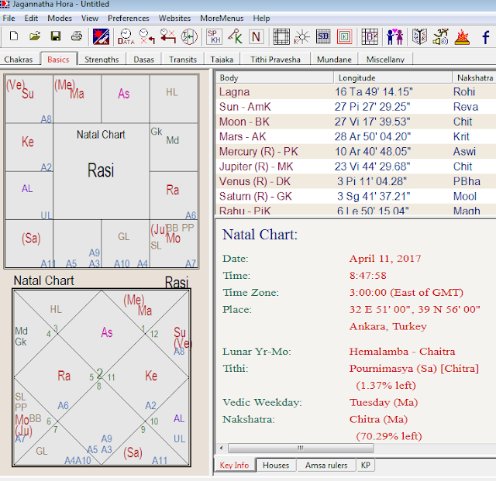
Task: Click the clock with left arrow icon
Action: (168, 36)
